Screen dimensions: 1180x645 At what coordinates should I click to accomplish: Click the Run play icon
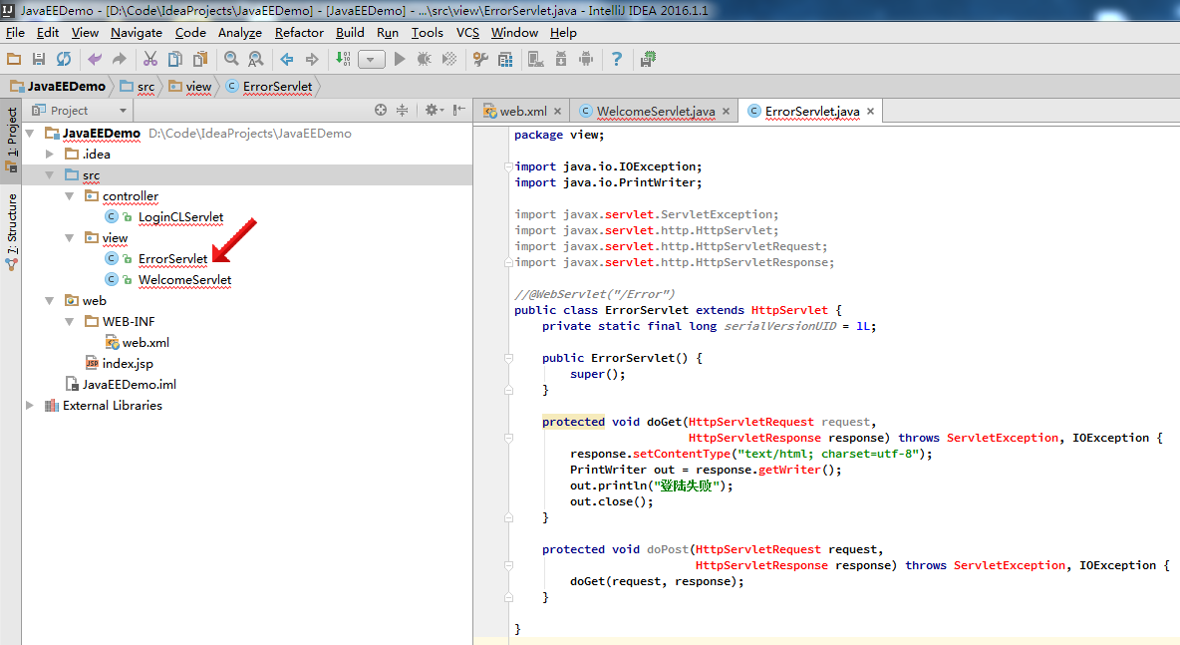point(400,59)
